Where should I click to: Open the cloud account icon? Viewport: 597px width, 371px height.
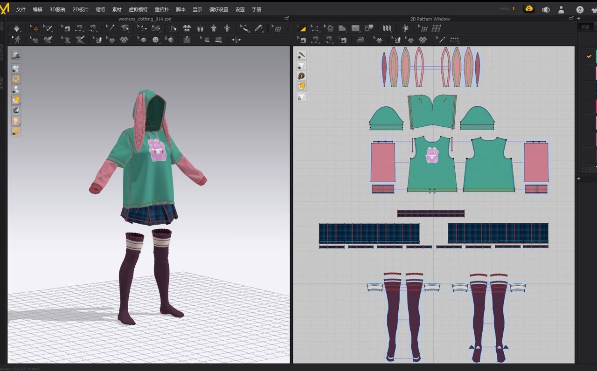click(529, 9)
